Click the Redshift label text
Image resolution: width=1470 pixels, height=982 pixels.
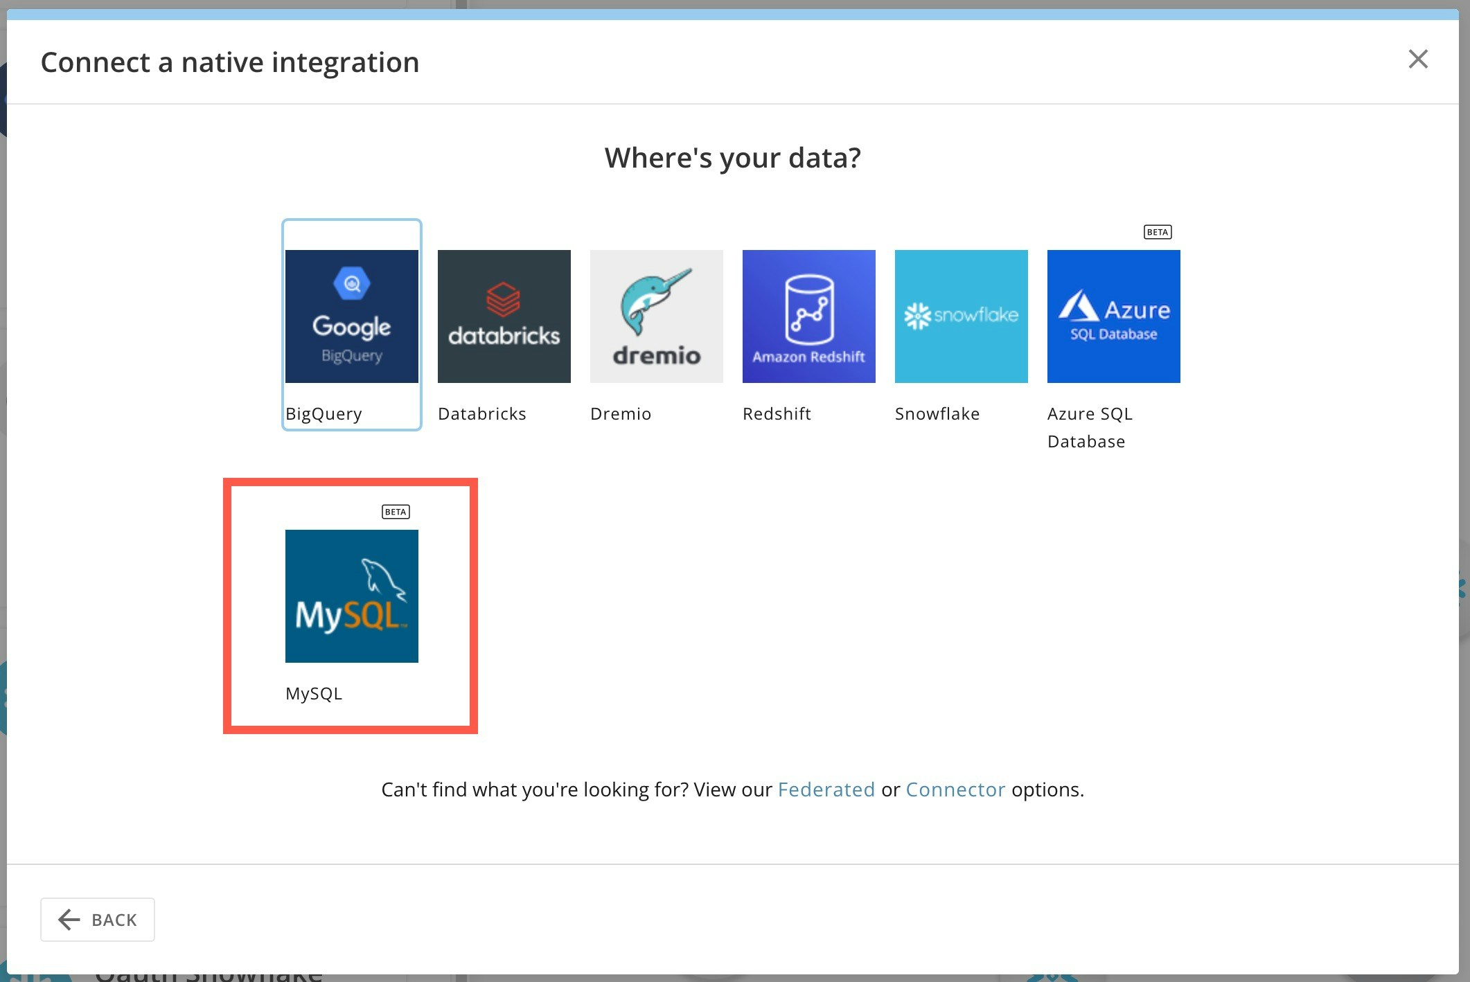(x=777, y=413)
